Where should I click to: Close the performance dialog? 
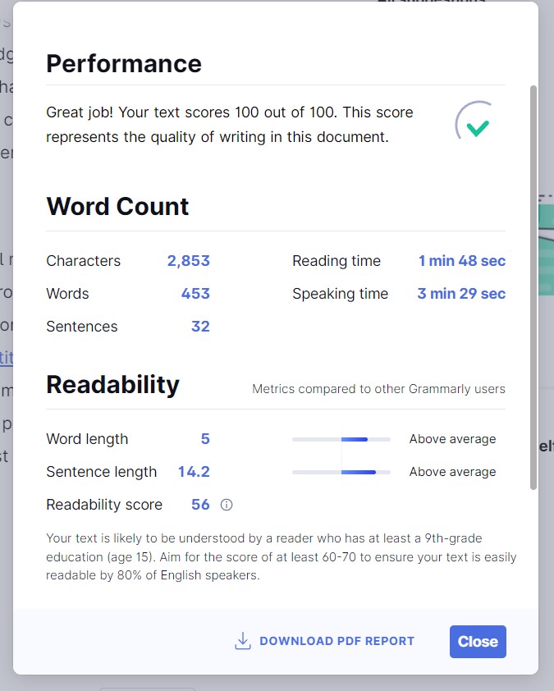[478, 642]
